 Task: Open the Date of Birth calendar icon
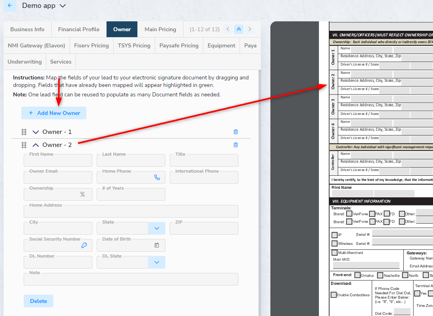(x=157, y=245)
